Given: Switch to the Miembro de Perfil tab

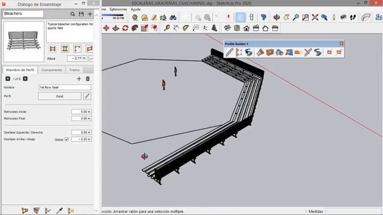Looking at the screenshot, I should [x=20, y=70].
